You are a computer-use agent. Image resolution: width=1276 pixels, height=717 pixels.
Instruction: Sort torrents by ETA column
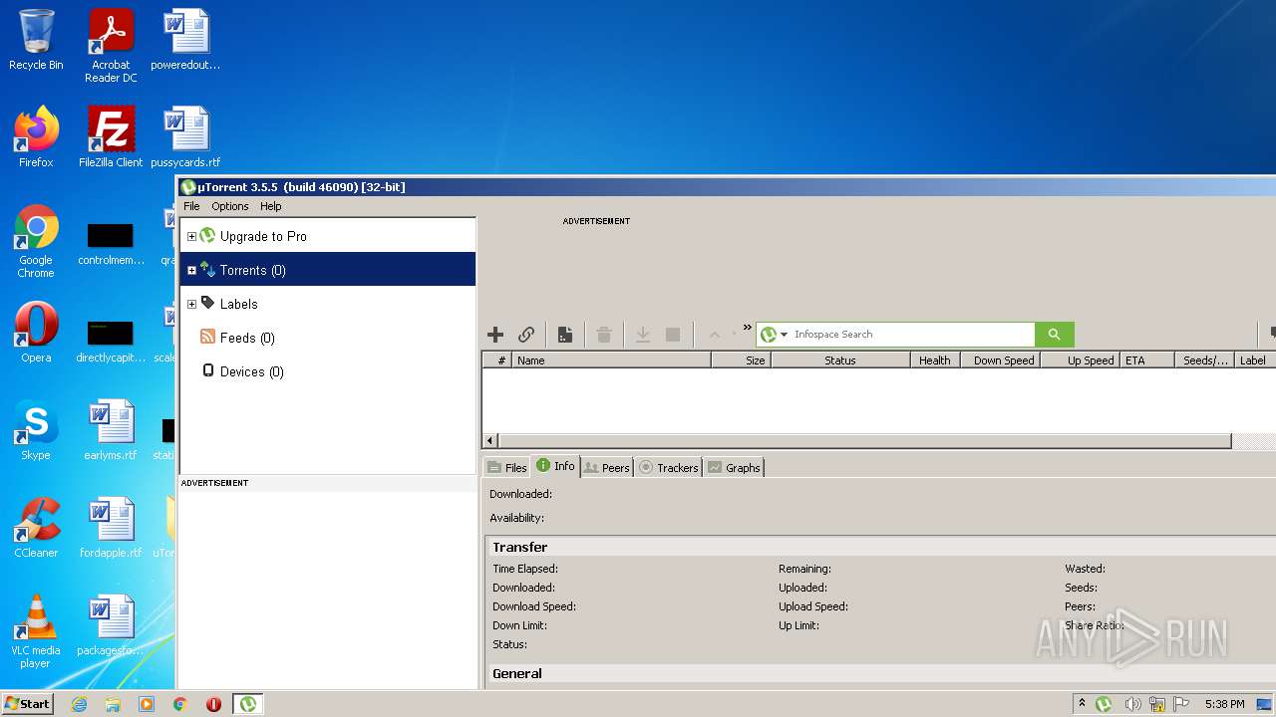pyautogui.click(x=1146, y=360)
